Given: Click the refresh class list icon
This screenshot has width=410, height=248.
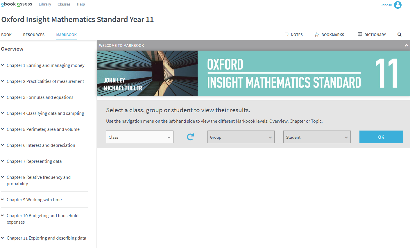Looking at the screenshot, I should (x=190, y=137).
